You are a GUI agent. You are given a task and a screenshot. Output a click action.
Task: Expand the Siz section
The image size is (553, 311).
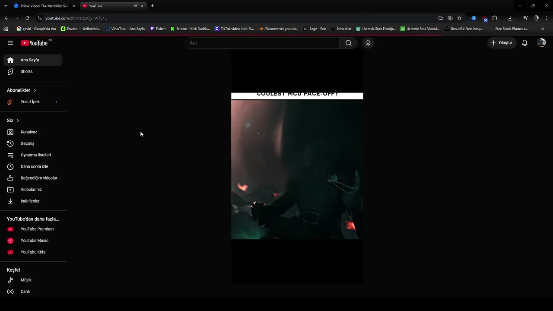tap(13, 121)
